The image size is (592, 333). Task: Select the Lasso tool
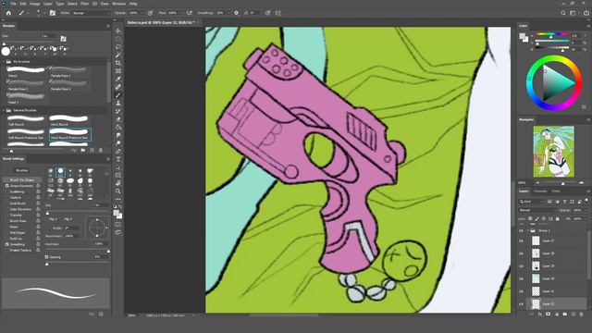[x=118, y=47]
